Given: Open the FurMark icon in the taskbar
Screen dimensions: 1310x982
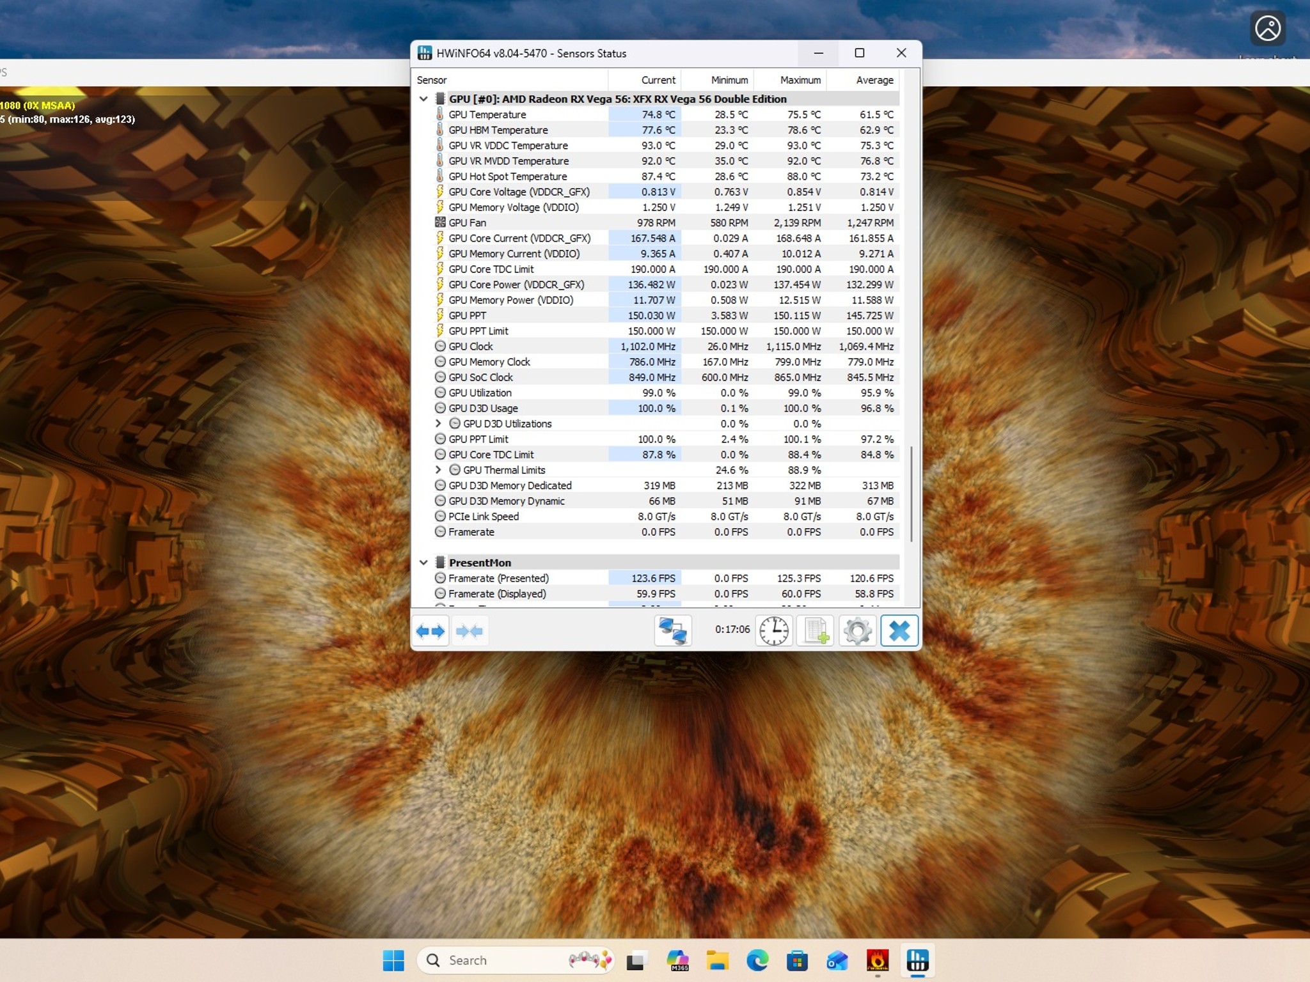Looking at the screenshot, I should coord(877,960).
